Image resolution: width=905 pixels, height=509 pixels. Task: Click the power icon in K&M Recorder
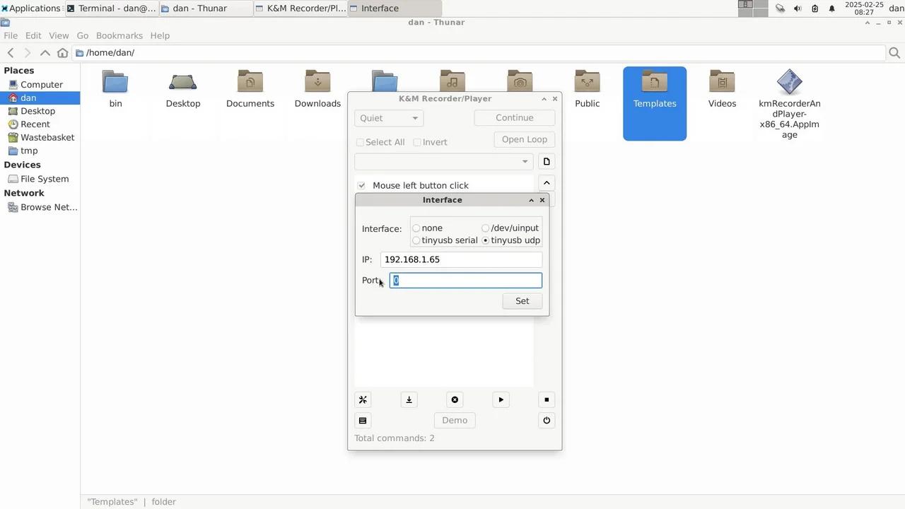coord(547,420)
